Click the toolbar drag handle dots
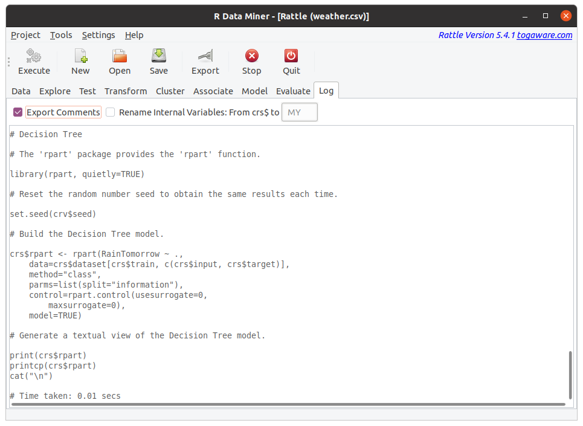Image resolution: width=583 pixels, height=426 pixels. click(8, 62)
